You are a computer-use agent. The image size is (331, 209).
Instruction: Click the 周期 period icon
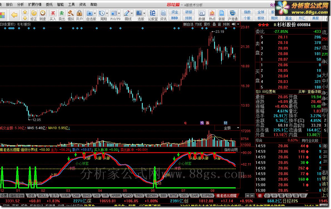pyautogui.click(x=102, y=13)
